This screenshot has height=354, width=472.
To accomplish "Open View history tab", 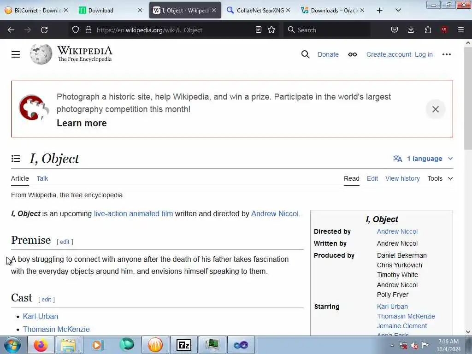I will (402, 178).
